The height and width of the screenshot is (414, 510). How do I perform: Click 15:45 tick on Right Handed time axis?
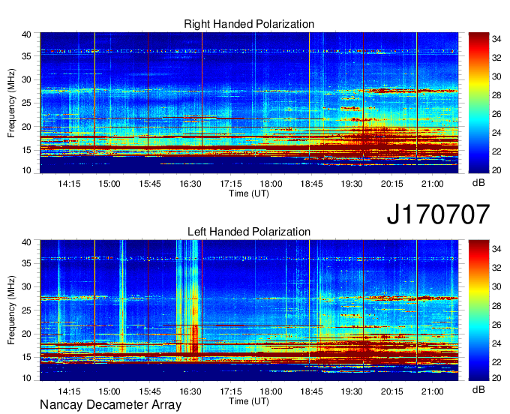[x=149, y=184]
